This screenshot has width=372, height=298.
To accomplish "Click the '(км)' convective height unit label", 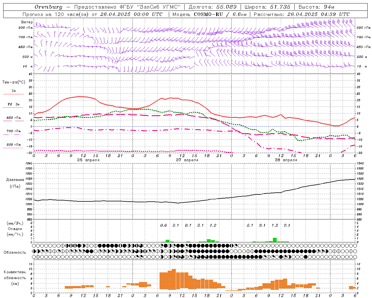I will tap(15, 283).
